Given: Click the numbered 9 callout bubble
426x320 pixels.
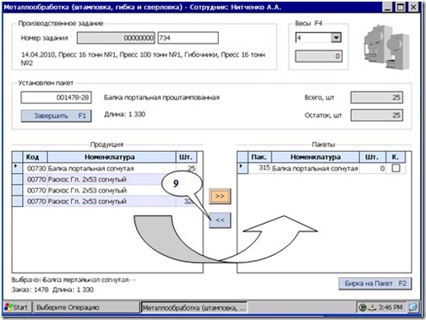Looking at the screenshot, I should pos(182,183).
